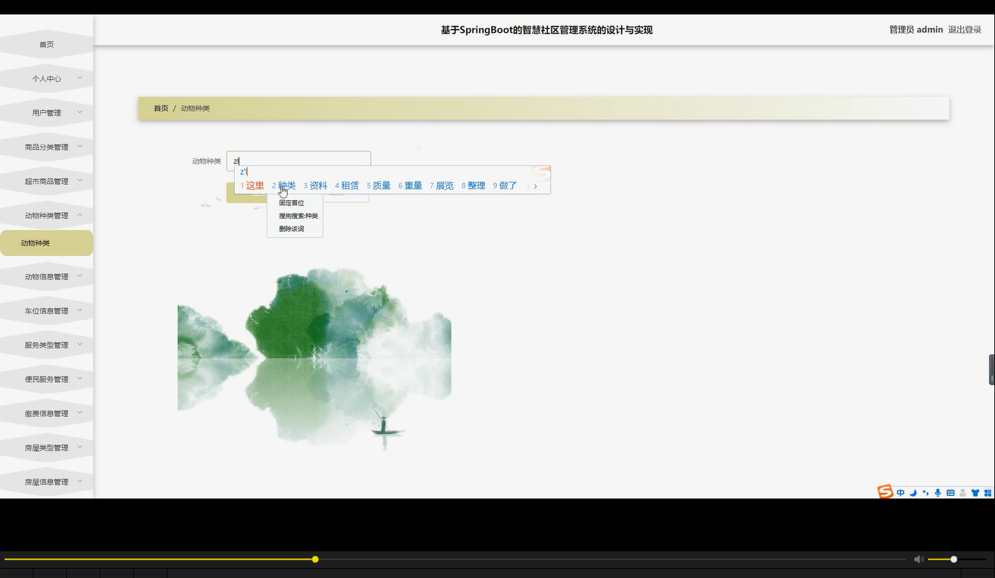Collapse the 动物种类管理 menu chevron
Screen dimensions: 995x578
(80, 215)
